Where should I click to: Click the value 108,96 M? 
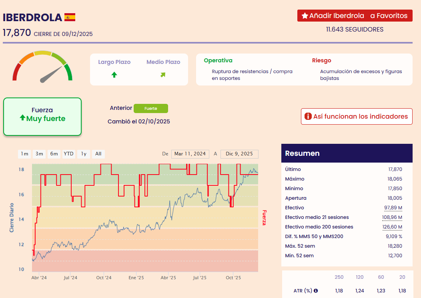[x=392, y=217]
